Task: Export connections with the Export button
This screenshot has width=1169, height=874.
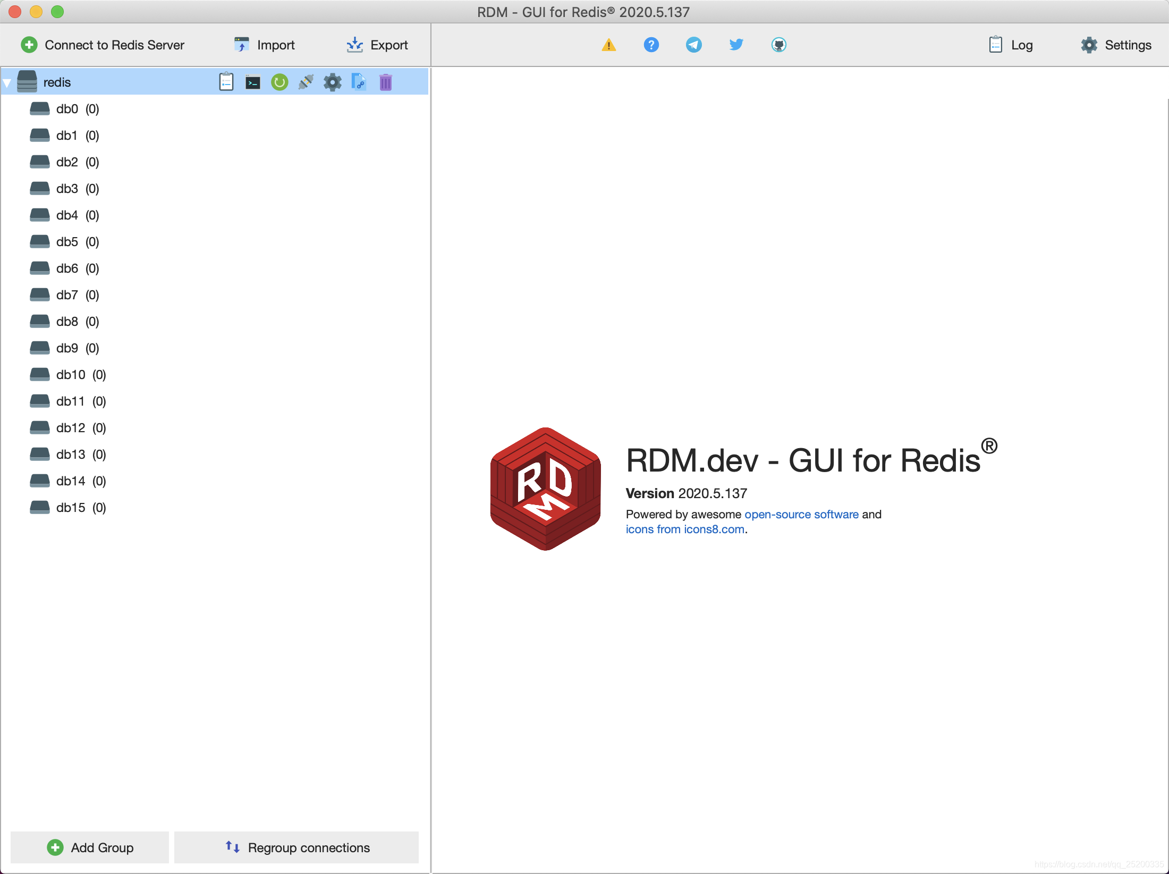Action: 377,45
